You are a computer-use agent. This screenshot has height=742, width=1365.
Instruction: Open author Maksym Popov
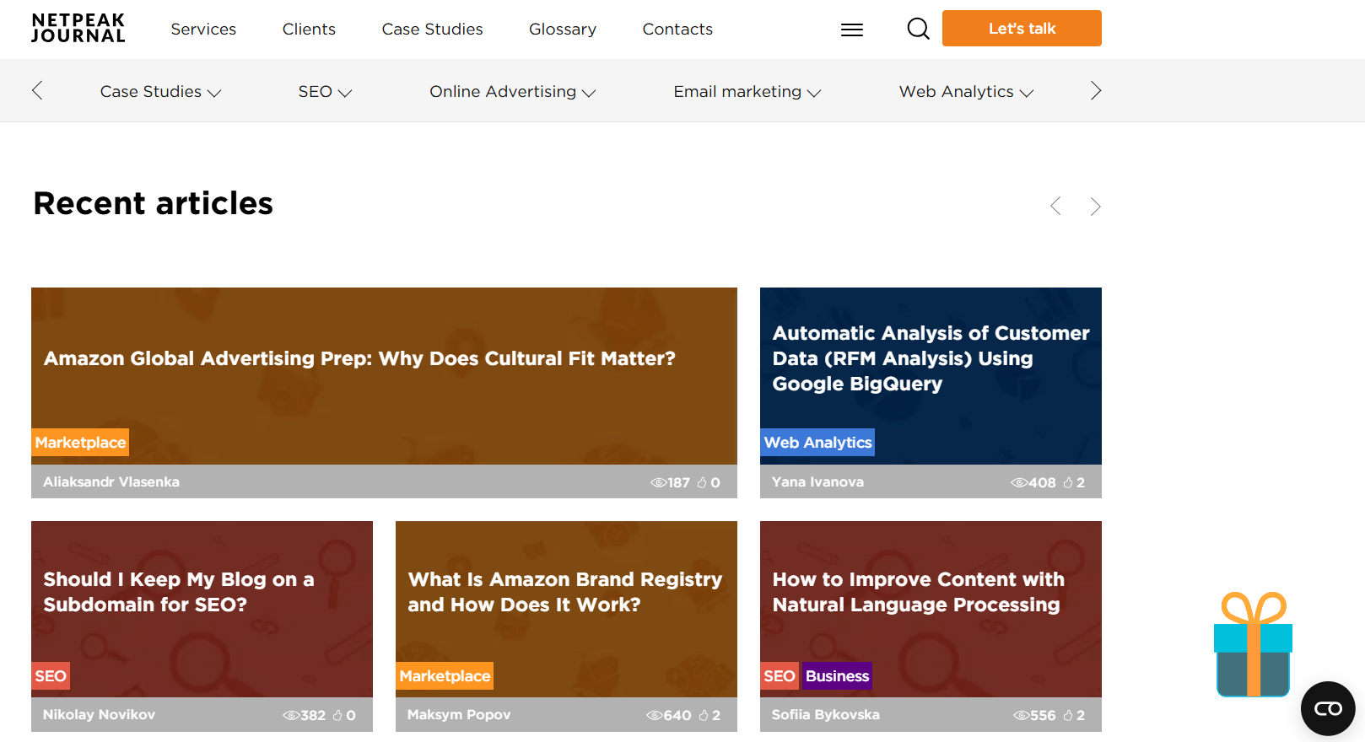pyautogui.click(x=459, y=715)
